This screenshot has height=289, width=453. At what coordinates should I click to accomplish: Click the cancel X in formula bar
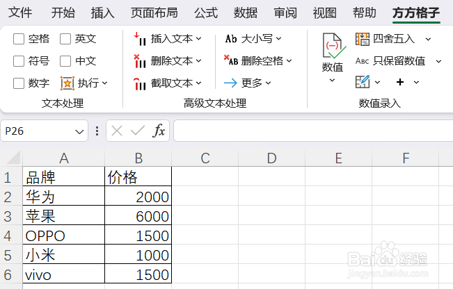[x=117, y=131]
